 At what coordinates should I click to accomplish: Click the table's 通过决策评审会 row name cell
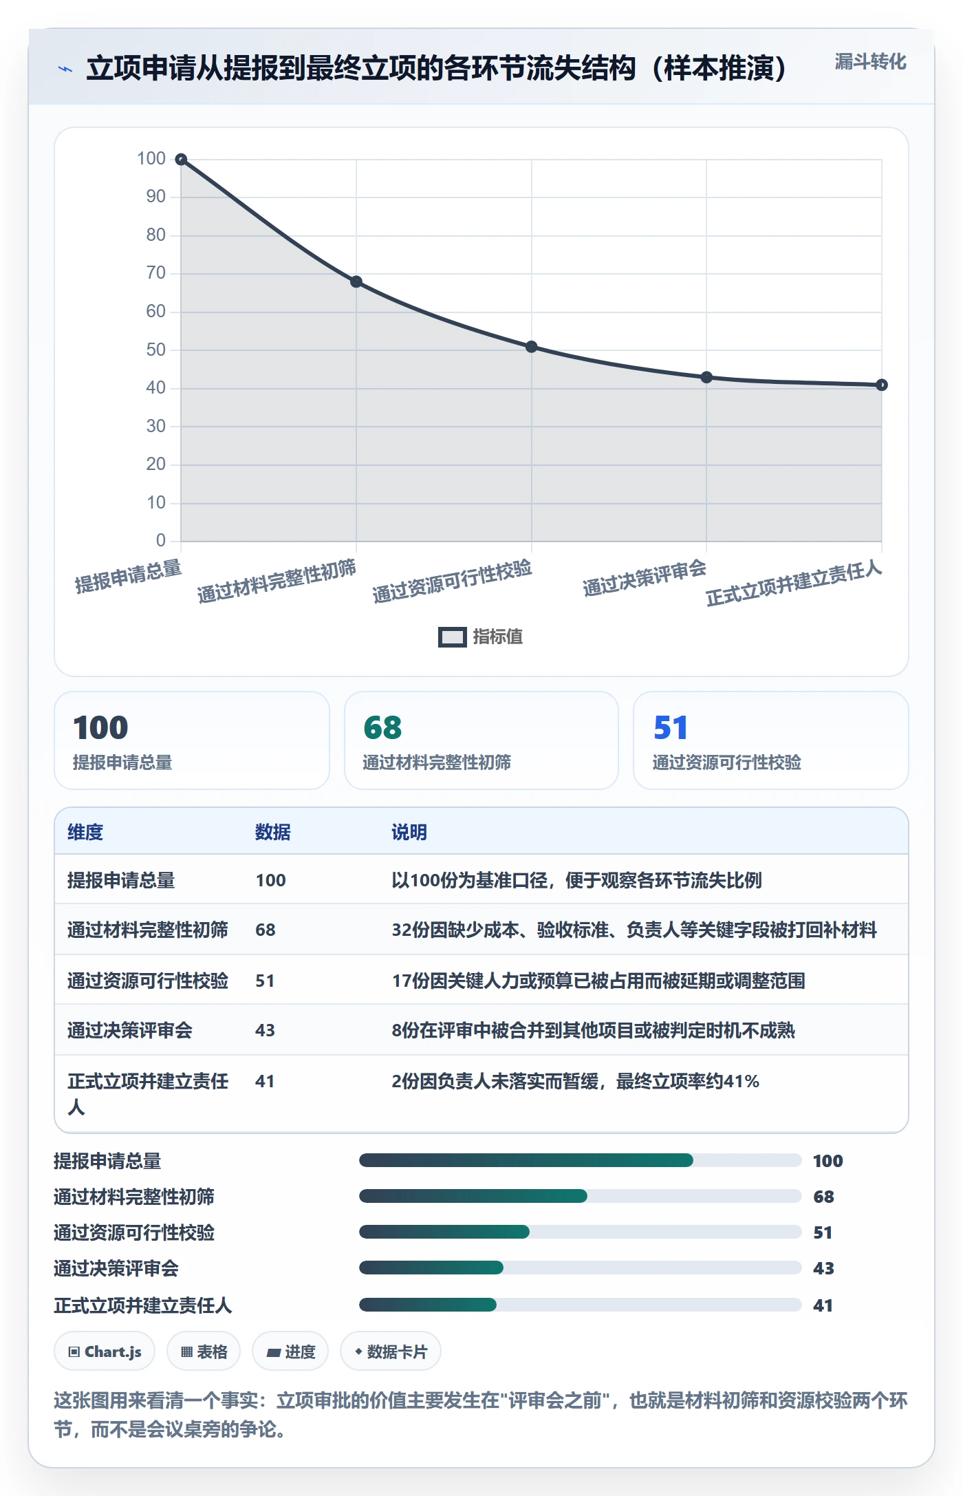pos(130,1030)
